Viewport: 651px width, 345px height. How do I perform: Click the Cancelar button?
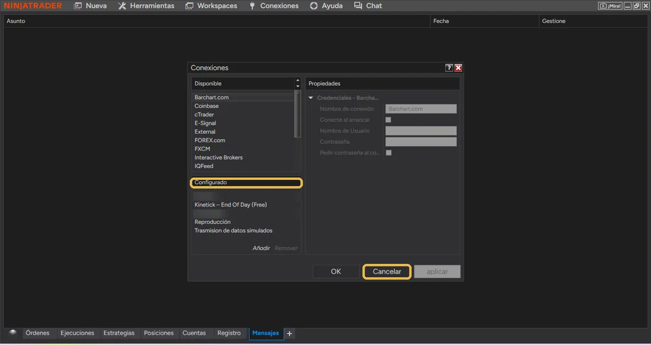pyautogui.click(x=387, y=272)
